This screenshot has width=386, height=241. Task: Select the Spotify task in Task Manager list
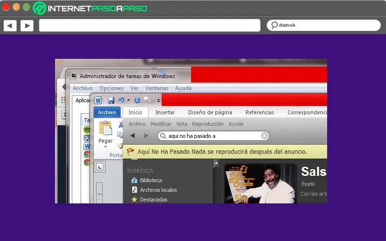point(86,129)
